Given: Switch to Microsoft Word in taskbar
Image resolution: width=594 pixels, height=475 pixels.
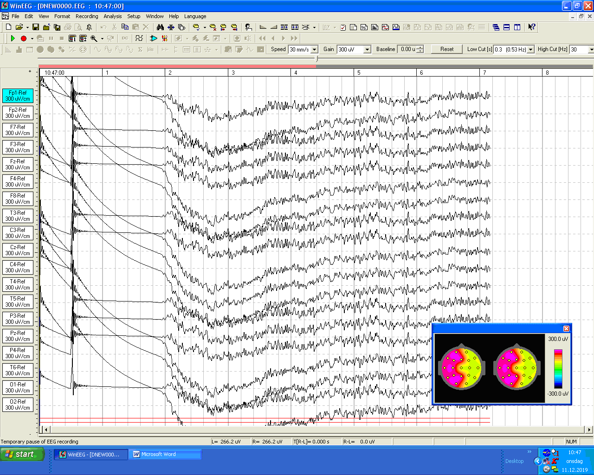Looking at the screenshot, I should [165, 455].
